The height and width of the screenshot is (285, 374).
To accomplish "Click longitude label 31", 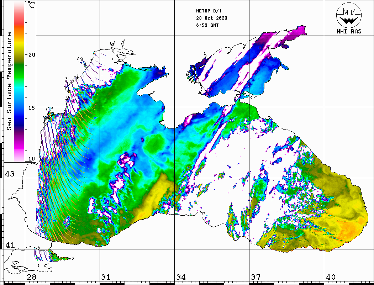I will [x=106, y=277].
